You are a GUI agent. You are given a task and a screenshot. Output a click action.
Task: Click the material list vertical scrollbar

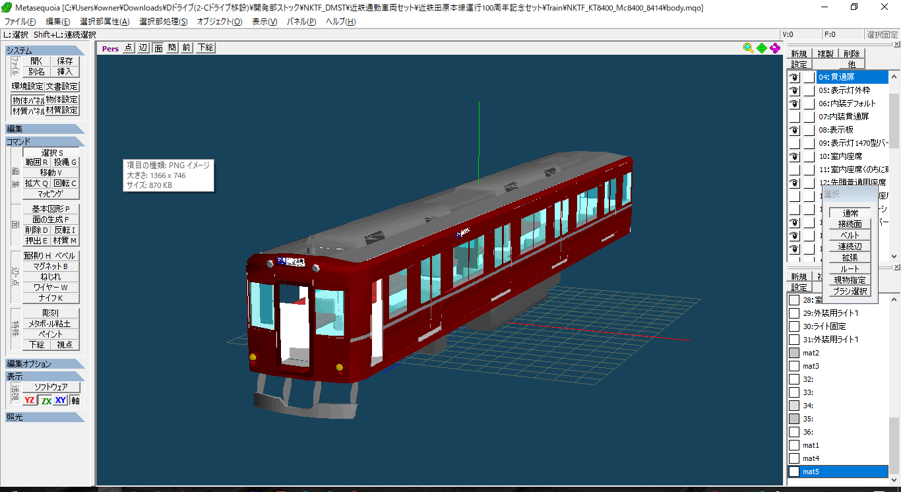point(894,389)
